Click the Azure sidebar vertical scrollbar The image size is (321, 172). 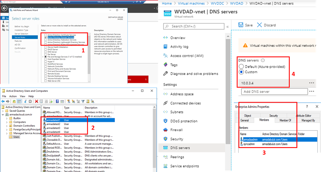228,92
